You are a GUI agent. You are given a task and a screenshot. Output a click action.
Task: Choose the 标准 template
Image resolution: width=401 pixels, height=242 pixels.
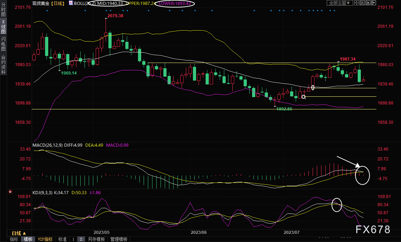click(x=62, y=239)
